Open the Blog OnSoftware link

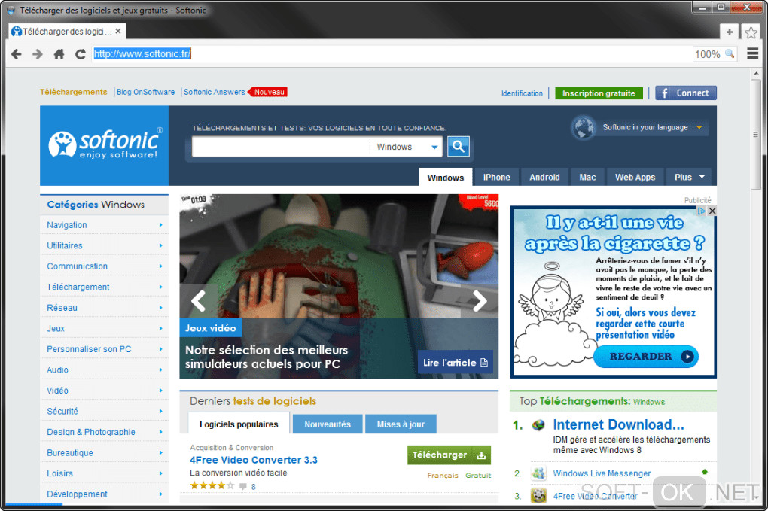pyautogui.click(x=145, y=92)
